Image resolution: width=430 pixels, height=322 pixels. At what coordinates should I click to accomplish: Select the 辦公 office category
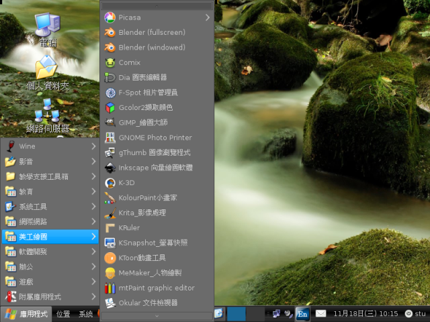point(50,267)
